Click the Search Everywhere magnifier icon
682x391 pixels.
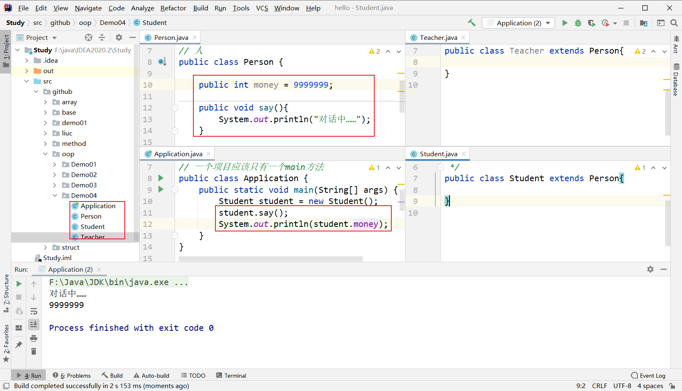(x=674, y=23)
